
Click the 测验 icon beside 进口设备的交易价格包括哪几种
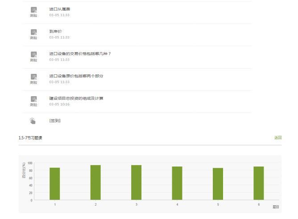(x=33, y=55)
